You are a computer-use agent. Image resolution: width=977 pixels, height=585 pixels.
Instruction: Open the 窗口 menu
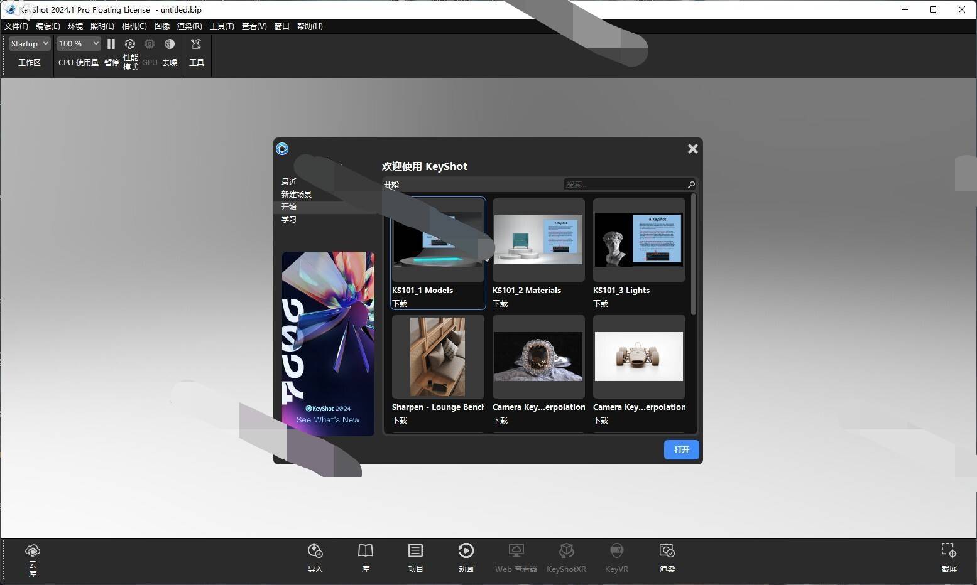(x=282, y=26)
